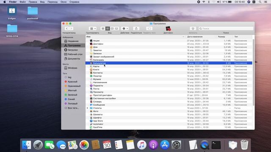
Task: Click the Edit Tags toolbar button
Action: [149, 29]
